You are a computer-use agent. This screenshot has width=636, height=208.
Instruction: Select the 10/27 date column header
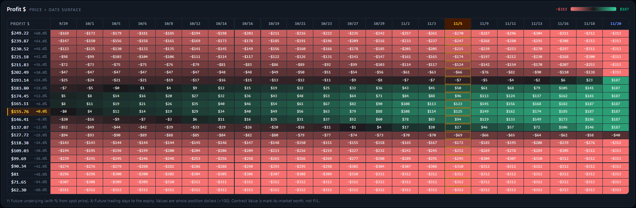(353, 23)
